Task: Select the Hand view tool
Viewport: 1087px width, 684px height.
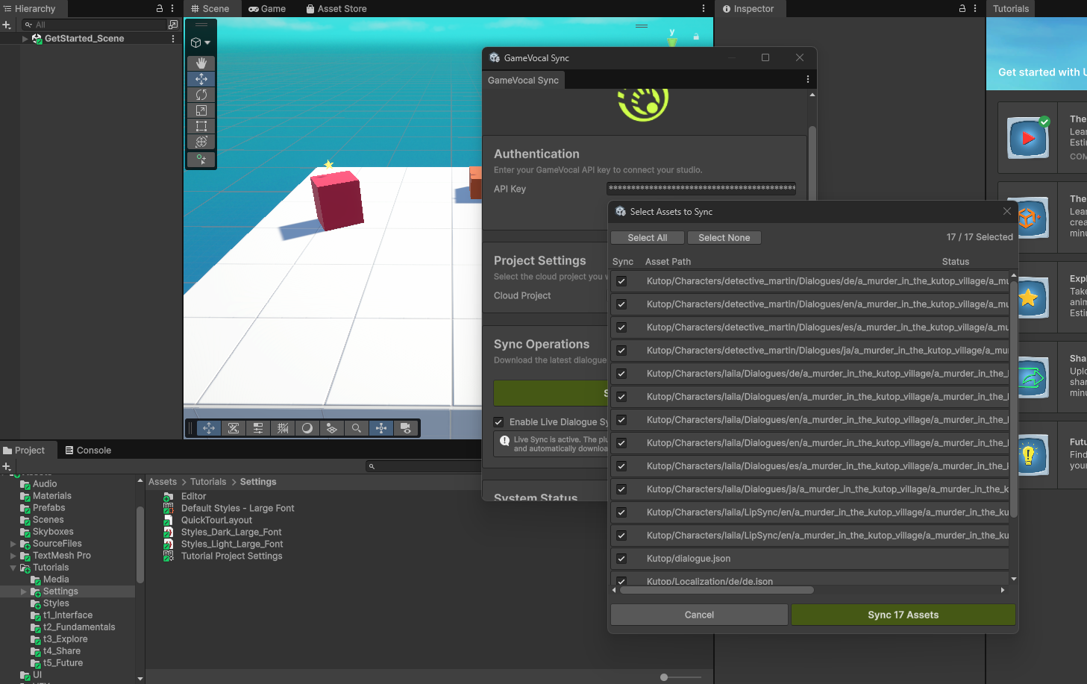Action: click(x=201, y=63)
